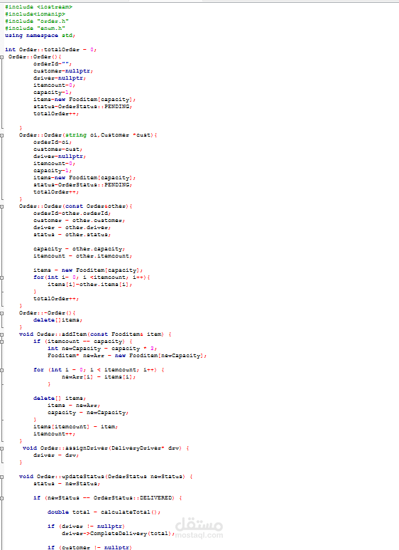Collapse the for loop fold copying newArr
Screen dimensions: 399x550
coord(1,370)
